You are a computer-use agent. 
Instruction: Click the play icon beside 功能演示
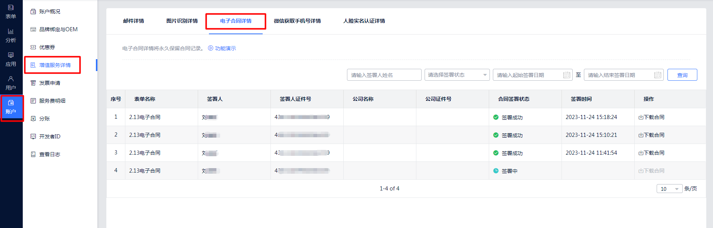click(x=210, y=48)
